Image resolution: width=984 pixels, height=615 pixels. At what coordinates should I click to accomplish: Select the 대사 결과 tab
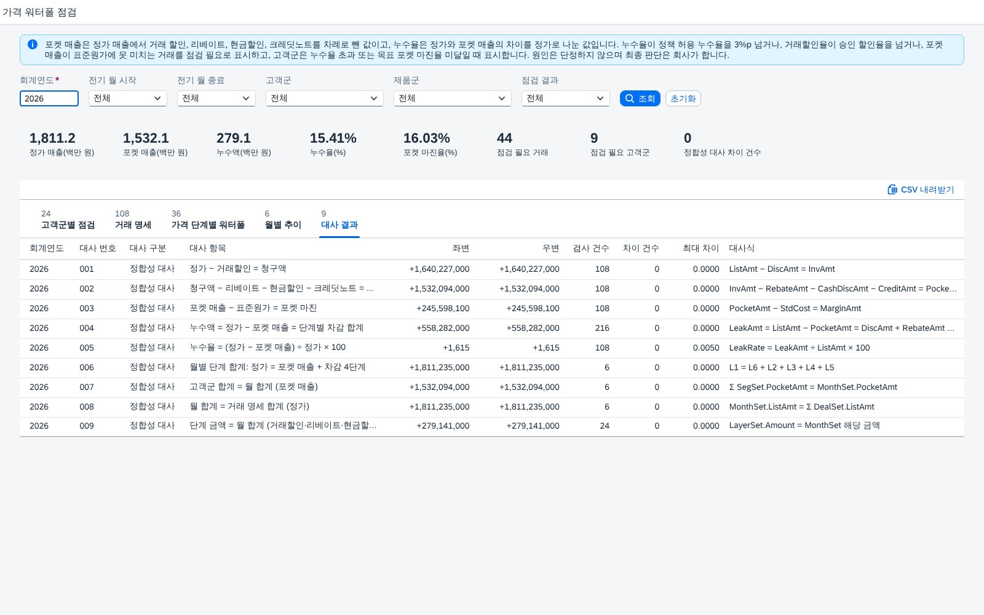coord(339,220)
